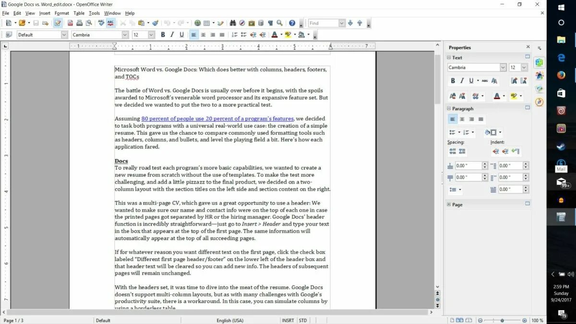576x324 pixels.
Task: Open the Format menu
Action: pyautogui.click(x=61, y=13)
